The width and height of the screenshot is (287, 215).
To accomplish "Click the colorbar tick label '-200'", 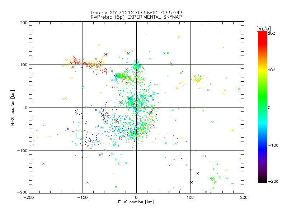I will [x=273, y=181].
